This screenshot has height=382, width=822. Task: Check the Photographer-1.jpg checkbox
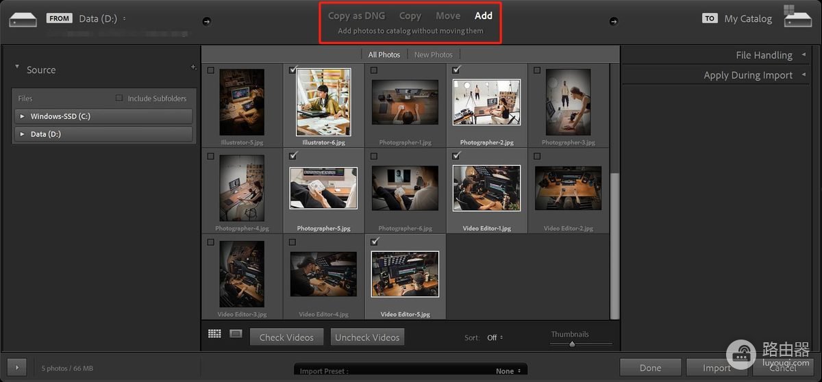374,70
